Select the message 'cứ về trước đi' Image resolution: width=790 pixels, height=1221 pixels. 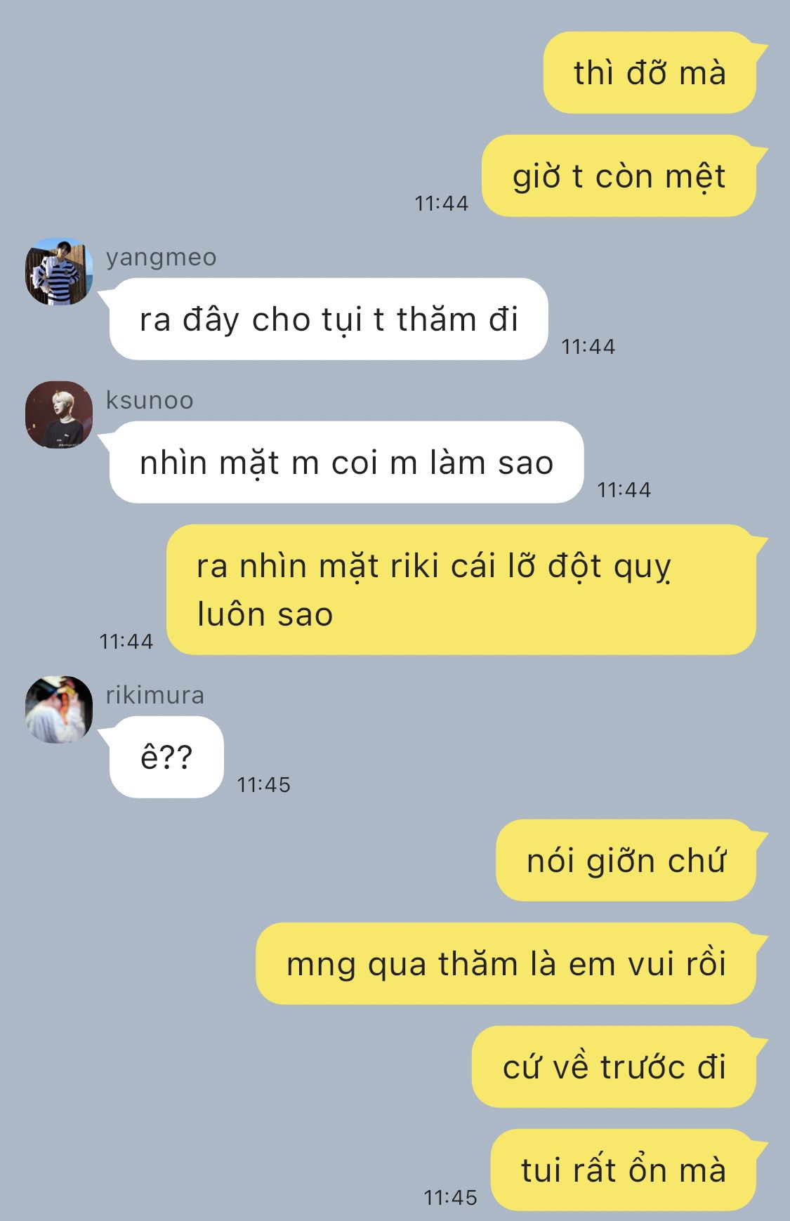point(614,1067)
